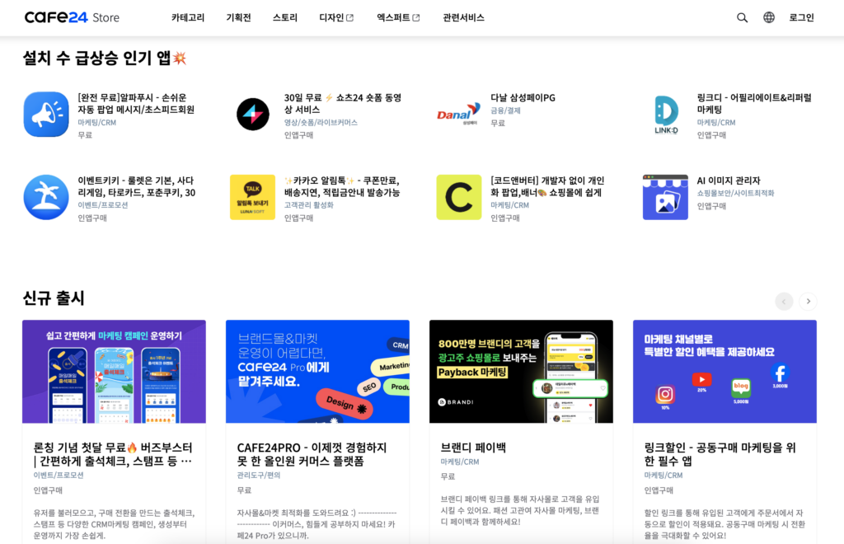
Task: Click the external link icon beside 엑스퍼트
Action: [416, 18]
